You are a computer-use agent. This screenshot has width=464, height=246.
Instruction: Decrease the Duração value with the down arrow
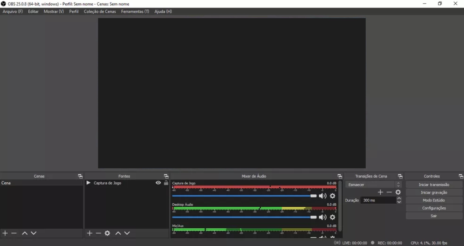[x=399, y=202]
